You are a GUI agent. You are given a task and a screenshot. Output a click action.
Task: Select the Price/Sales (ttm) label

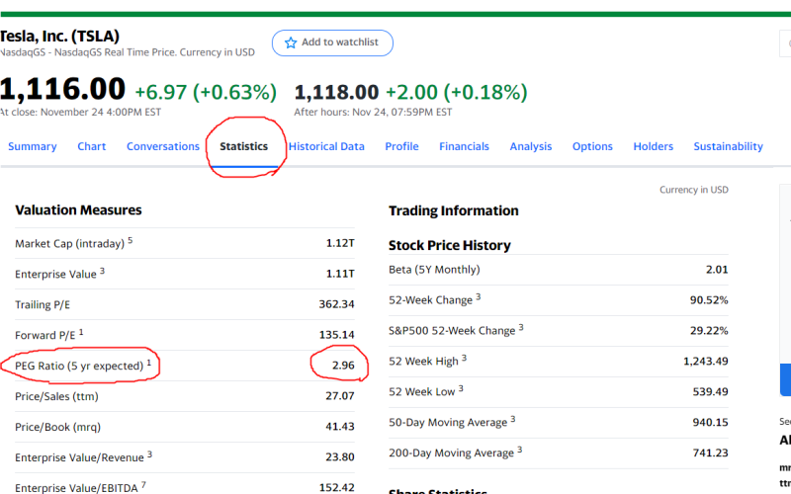[x=56, y=396]
